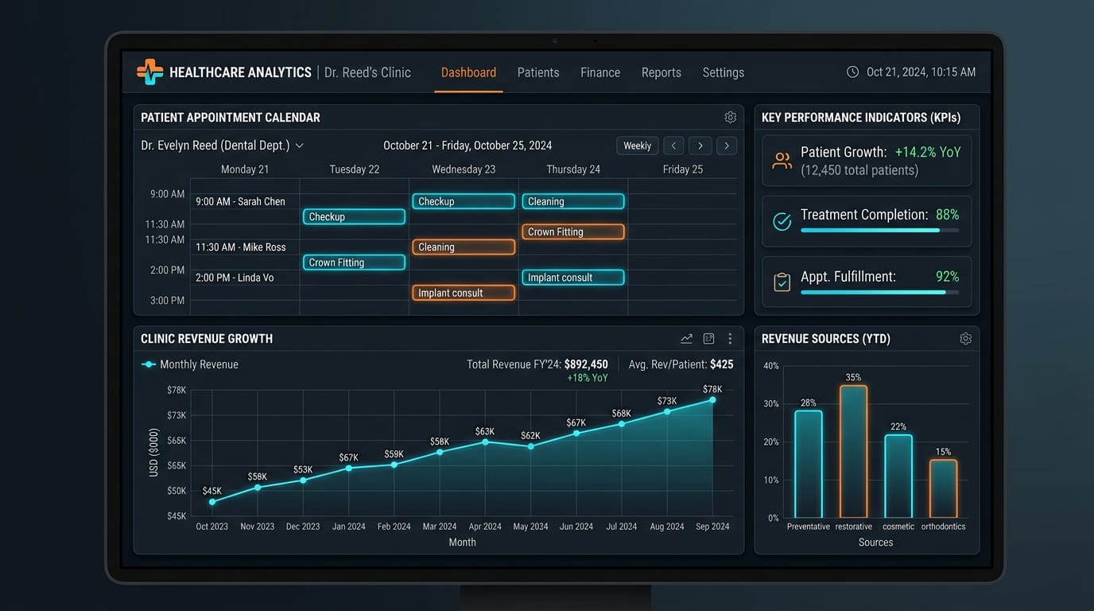
Task: Go to the previous week with left arrow
Action: point(673,146)
